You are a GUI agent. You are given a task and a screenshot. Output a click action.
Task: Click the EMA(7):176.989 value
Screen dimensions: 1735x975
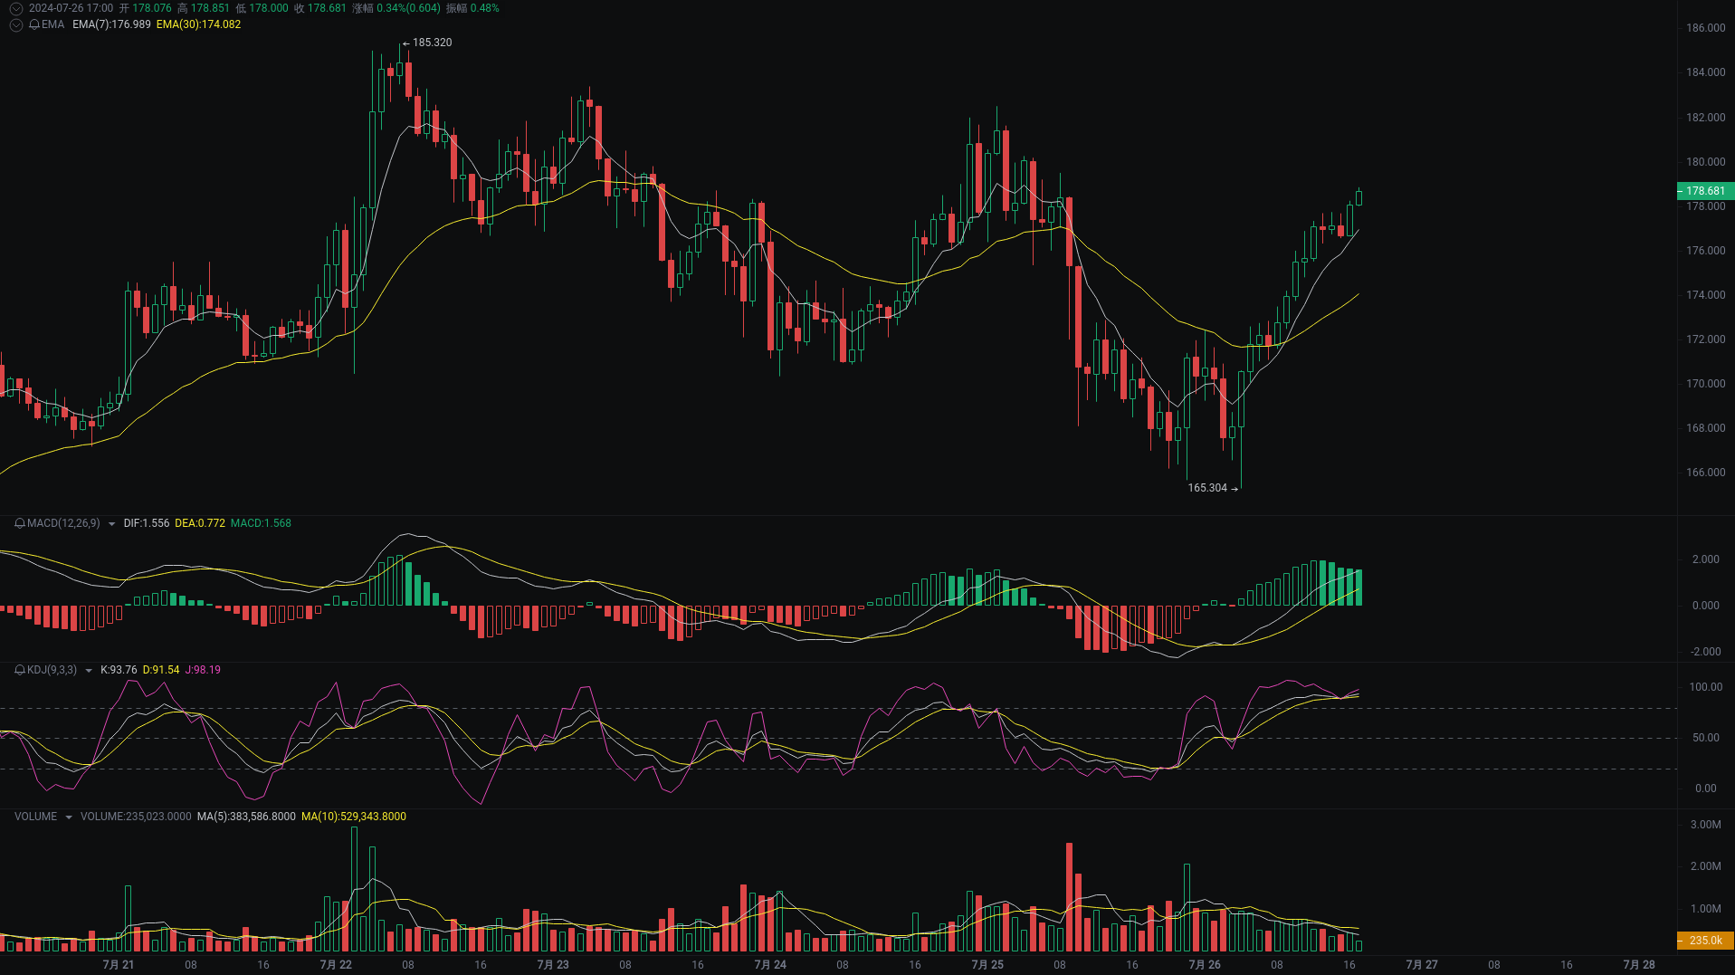(112, 24)
